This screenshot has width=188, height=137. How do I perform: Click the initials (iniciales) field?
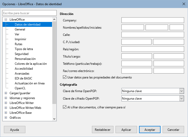[177, 27]
